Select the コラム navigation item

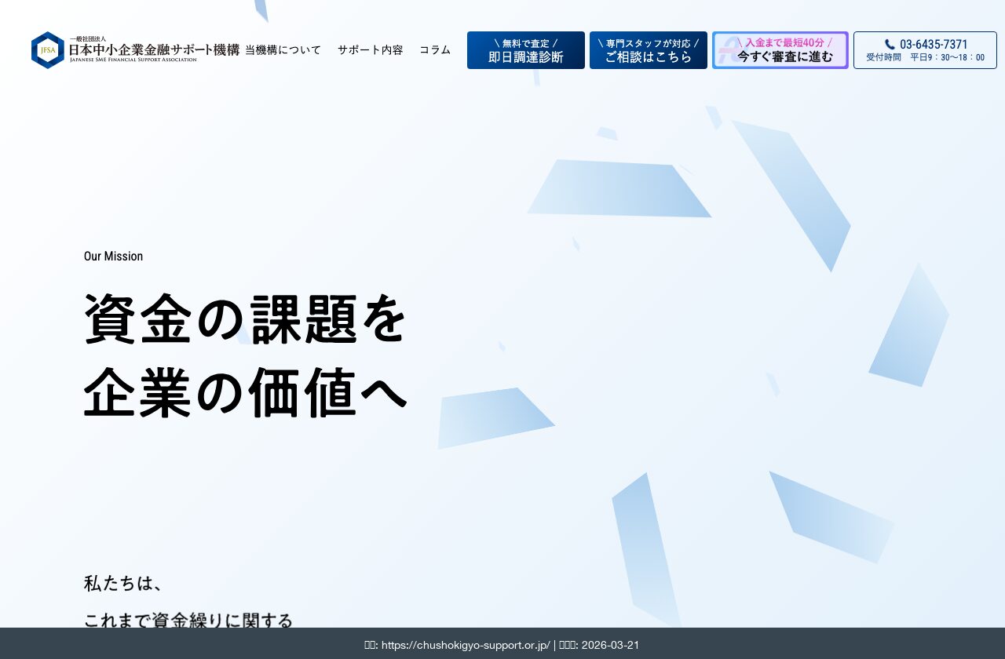pos(434,49)
